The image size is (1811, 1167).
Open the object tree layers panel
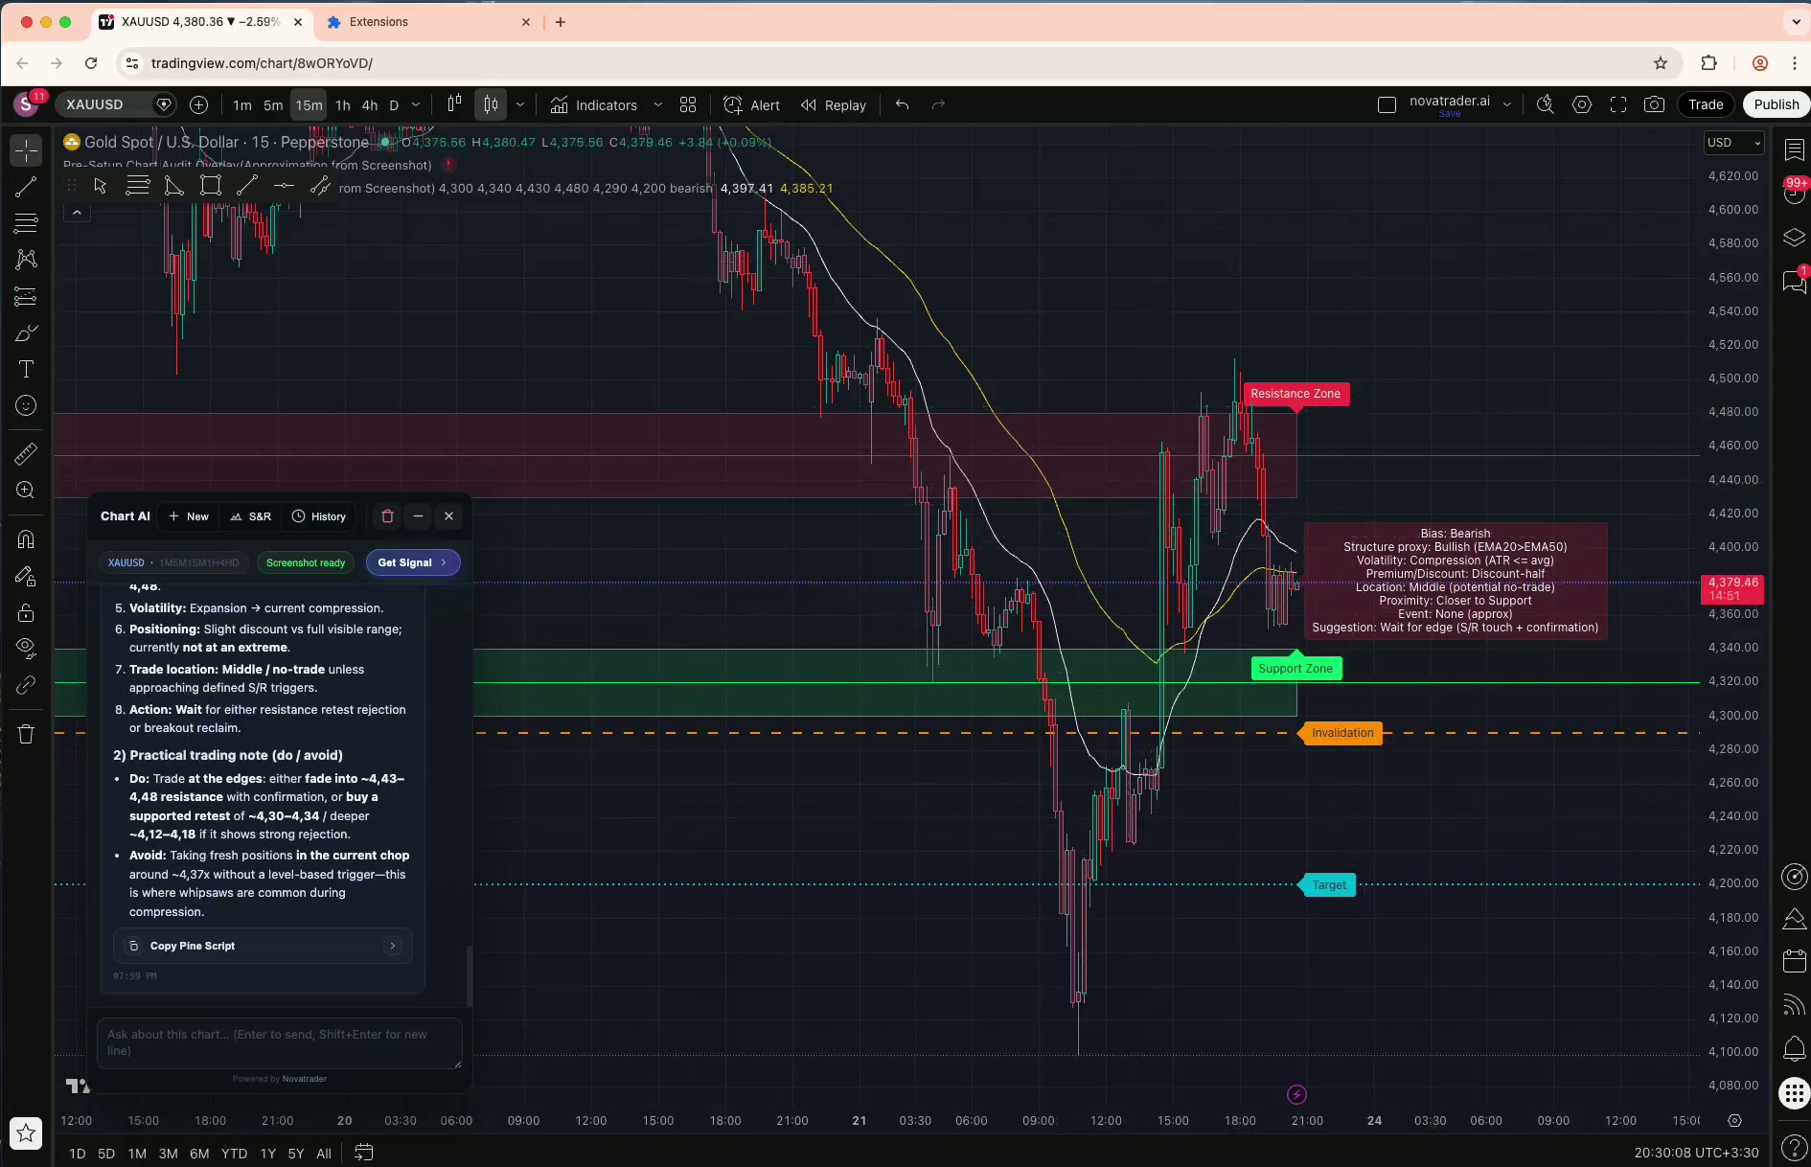[x=1795, y=237]
